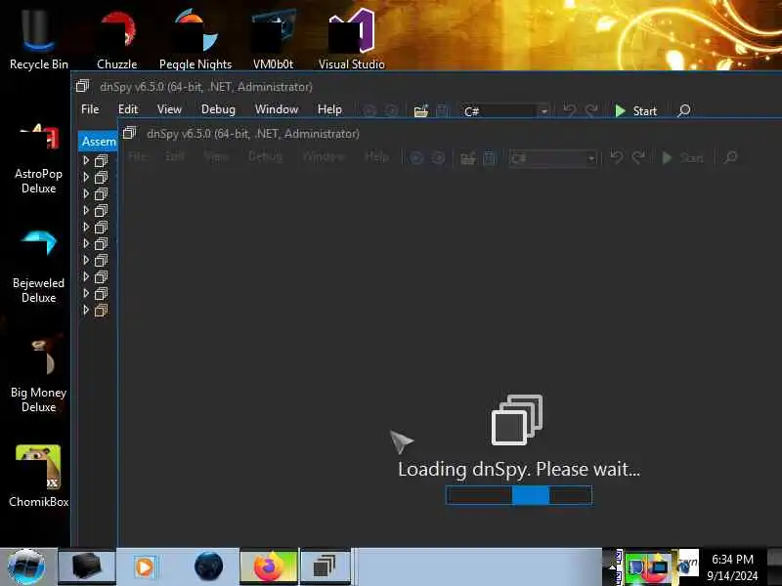Click the Open file folder icon in dnSpy toolbar
The image size is (782, 586).
click(x=421, y=110)
